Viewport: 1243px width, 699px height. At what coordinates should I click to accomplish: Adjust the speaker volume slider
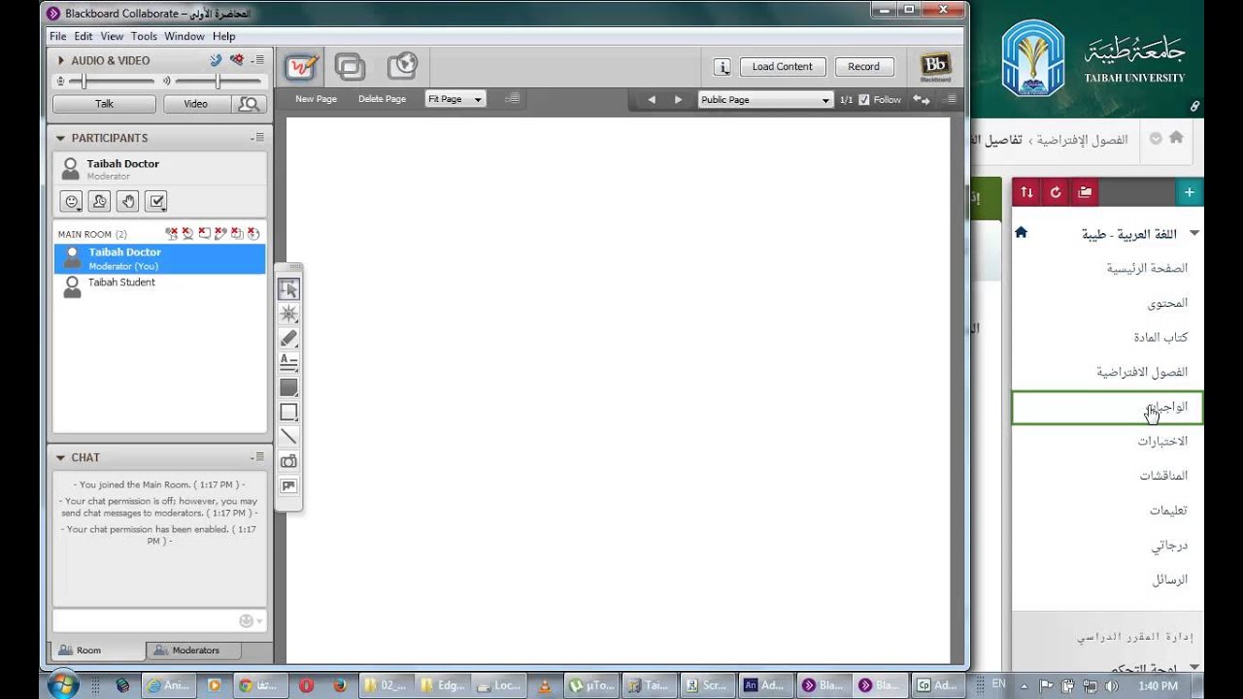pyautogui.click(x=217, y=82)
